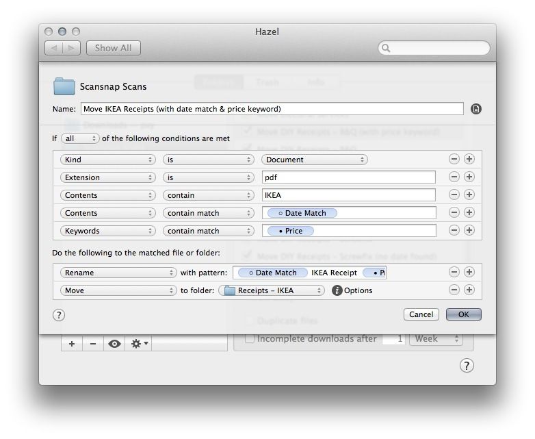
Task: Click the search magnifier icon
Action: [386, 48]
